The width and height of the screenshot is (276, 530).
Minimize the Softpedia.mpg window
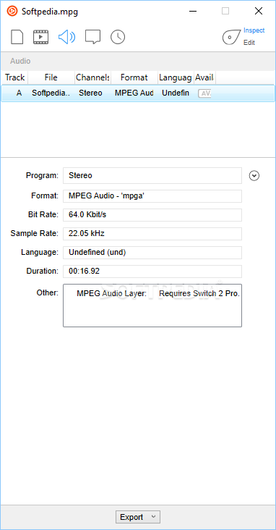coord(193,11)
